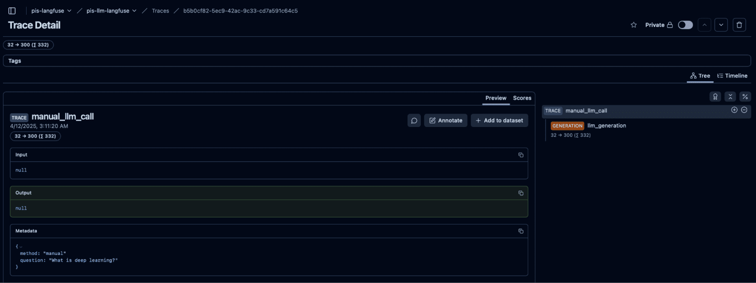Click method "manual" metadata line
Viewport: 756px width, 283px height.
43,253
